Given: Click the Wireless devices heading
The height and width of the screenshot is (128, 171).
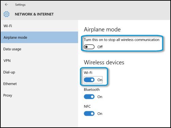Looking at the screenshot, I should tap(104, 62).
